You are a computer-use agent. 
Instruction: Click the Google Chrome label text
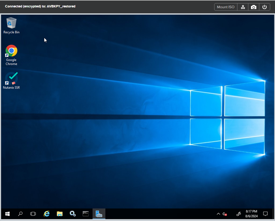tap(11, 62)
